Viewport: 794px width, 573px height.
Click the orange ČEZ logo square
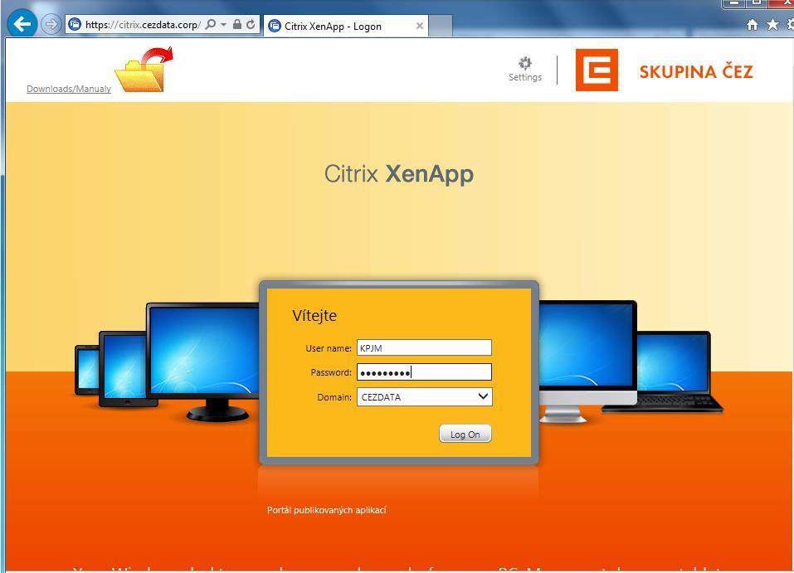tap(597, 70)
